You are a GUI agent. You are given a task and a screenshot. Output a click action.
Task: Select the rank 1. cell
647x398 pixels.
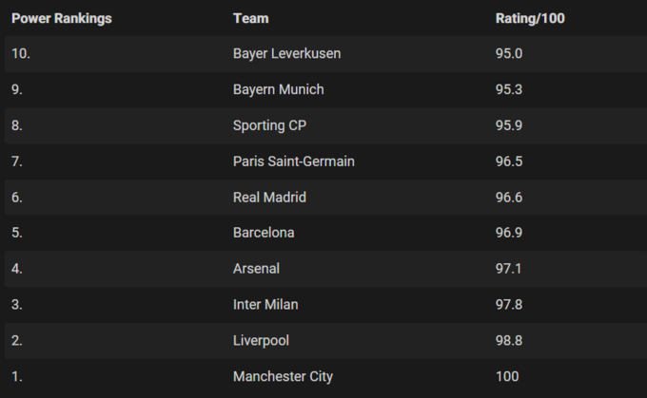(x=17, y=376)
